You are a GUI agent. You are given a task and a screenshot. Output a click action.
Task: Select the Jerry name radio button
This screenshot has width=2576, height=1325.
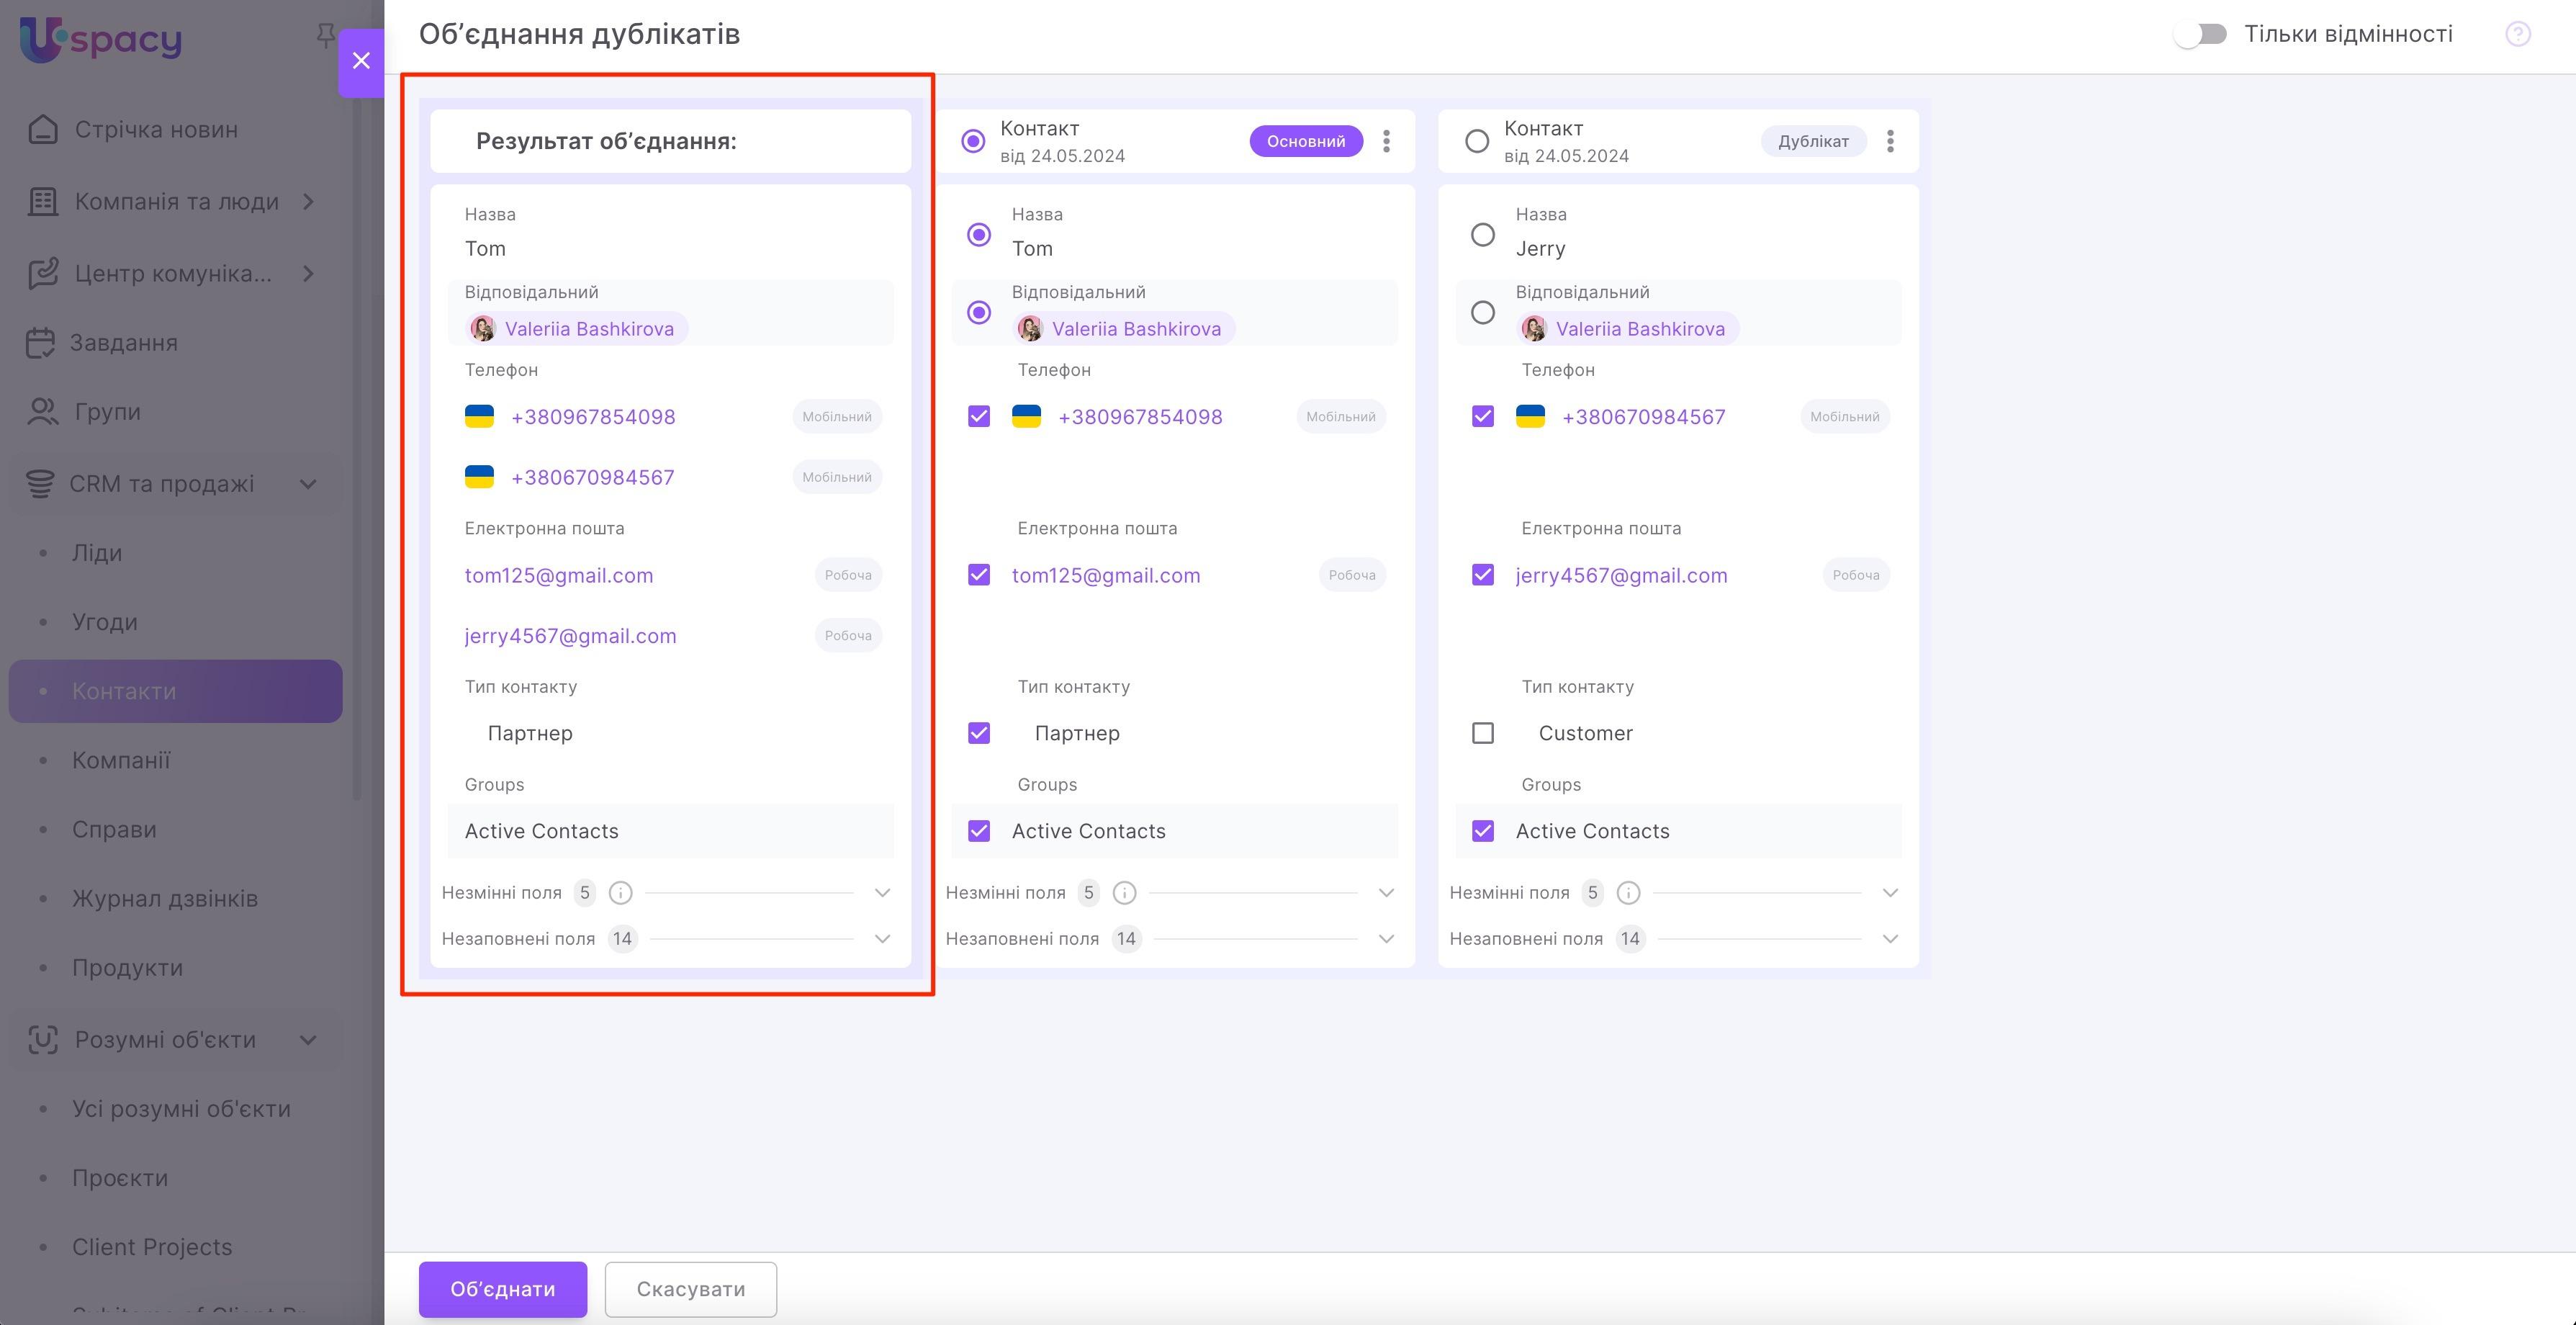coord(1483,235)
